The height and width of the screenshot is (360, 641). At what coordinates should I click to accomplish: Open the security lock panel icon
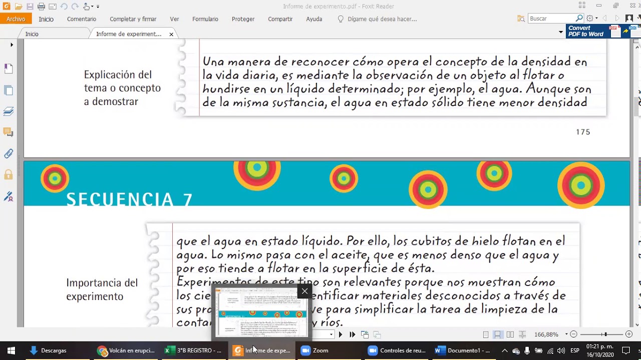point(9,174)
